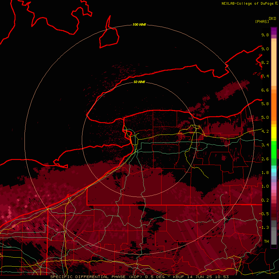Click the 7.4 scale value label
279x279 pixels.
(x=265, y=76)
